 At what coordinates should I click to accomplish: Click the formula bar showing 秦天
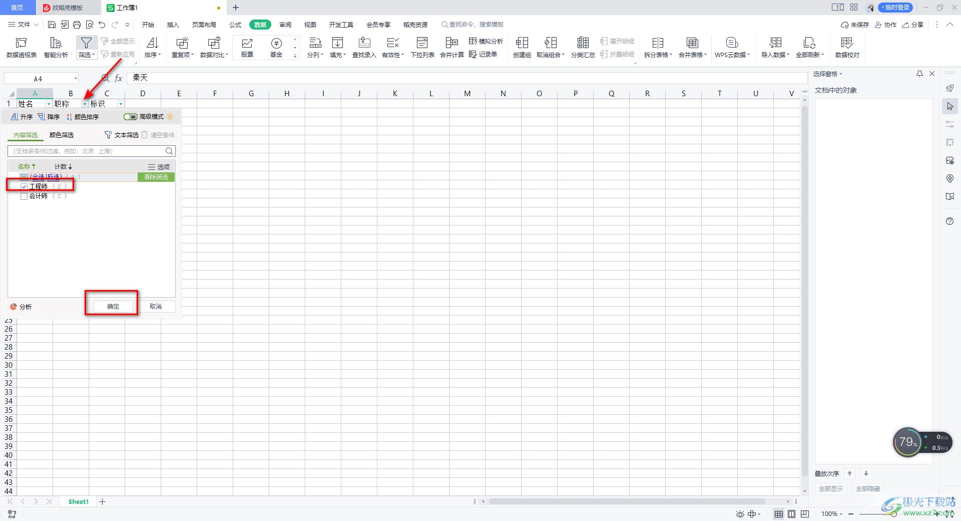point(466,78)
